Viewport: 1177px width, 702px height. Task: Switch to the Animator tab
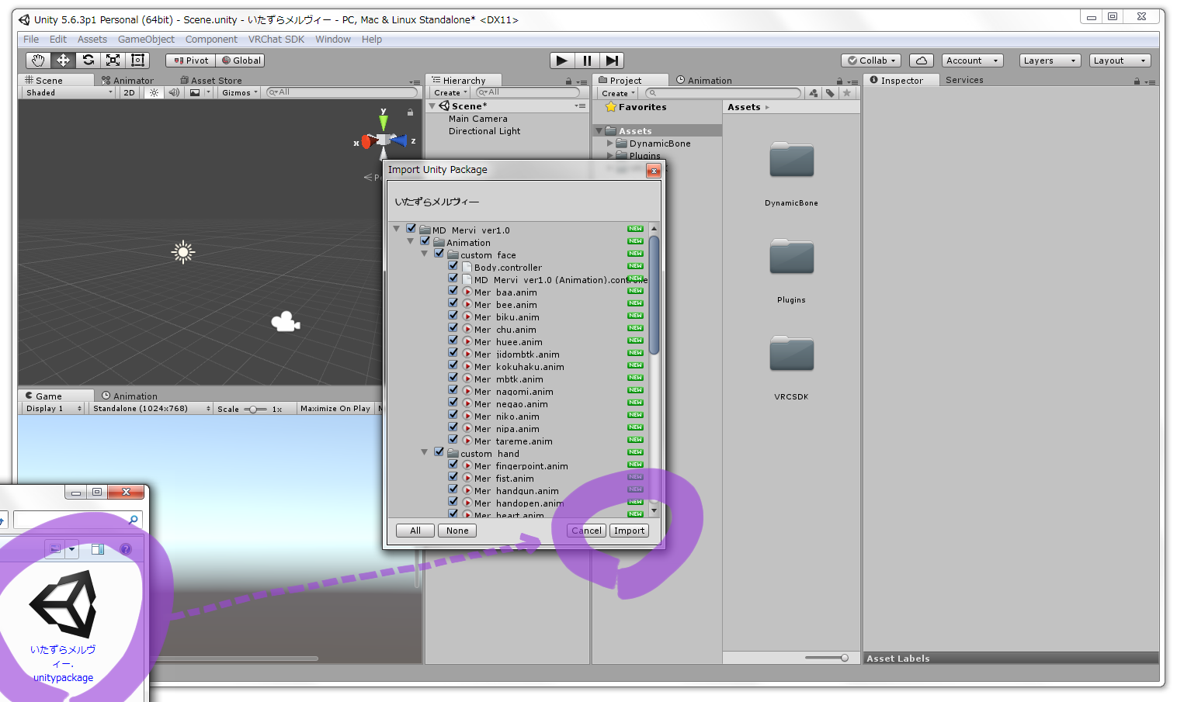tap(128, 80)
